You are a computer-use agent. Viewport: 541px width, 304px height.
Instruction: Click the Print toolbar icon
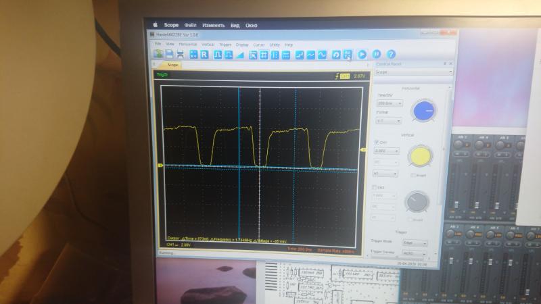click(181, 54)
